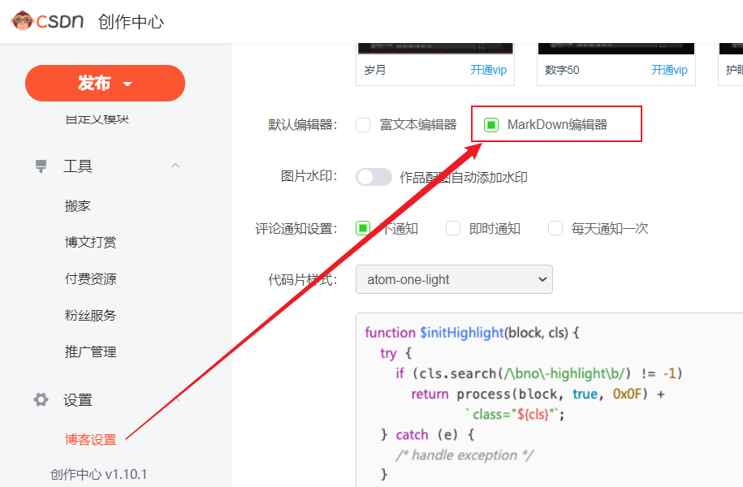The width and height of the screenshot is (743, 487).
Task: Click 开通vip next to 岁月 theme
Action: [x=488, y=70]
